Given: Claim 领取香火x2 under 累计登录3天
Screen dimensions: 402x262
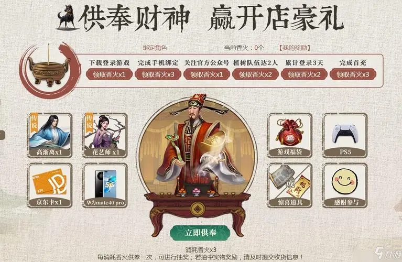Looking at the screenshot, I should (x=304, y=74).
